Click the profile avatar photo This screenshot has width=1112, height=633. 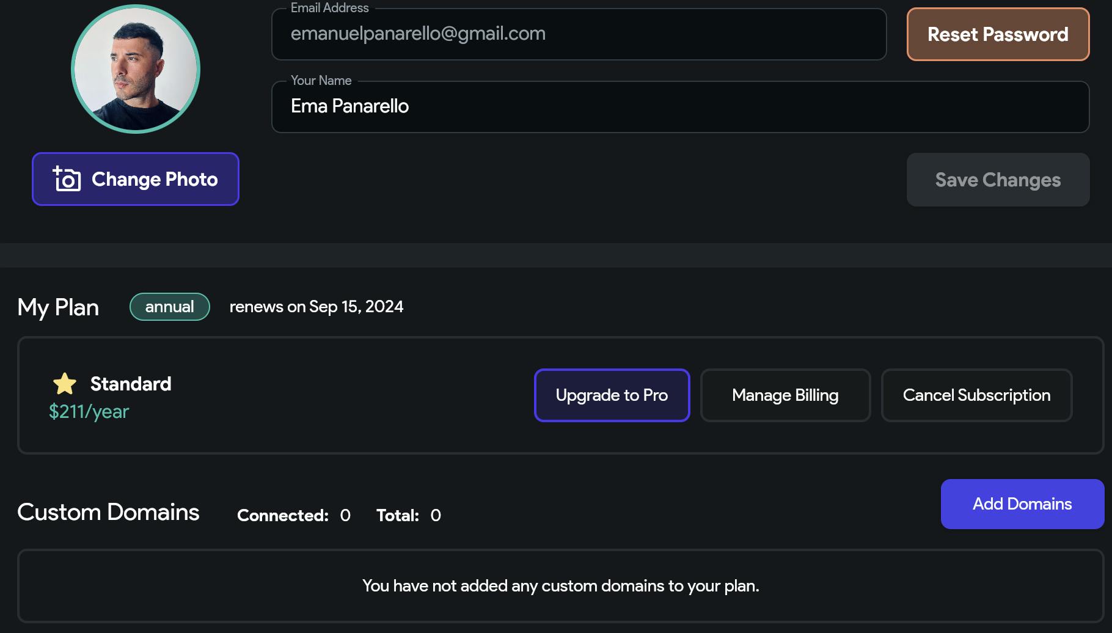(136, 69)
